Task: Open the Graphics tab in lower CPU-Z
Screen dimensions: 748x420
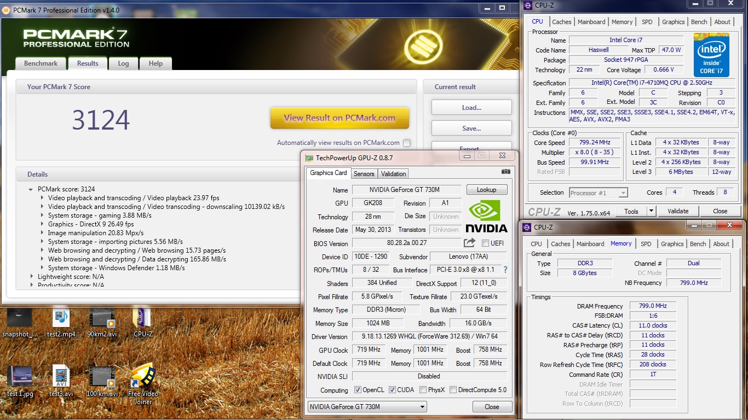Action: (672, 244)
